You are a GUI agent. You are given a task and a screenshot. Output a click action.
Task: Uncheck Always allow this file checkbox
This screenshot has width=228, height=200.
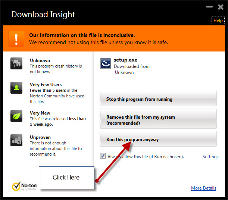(x=103, y=156)
